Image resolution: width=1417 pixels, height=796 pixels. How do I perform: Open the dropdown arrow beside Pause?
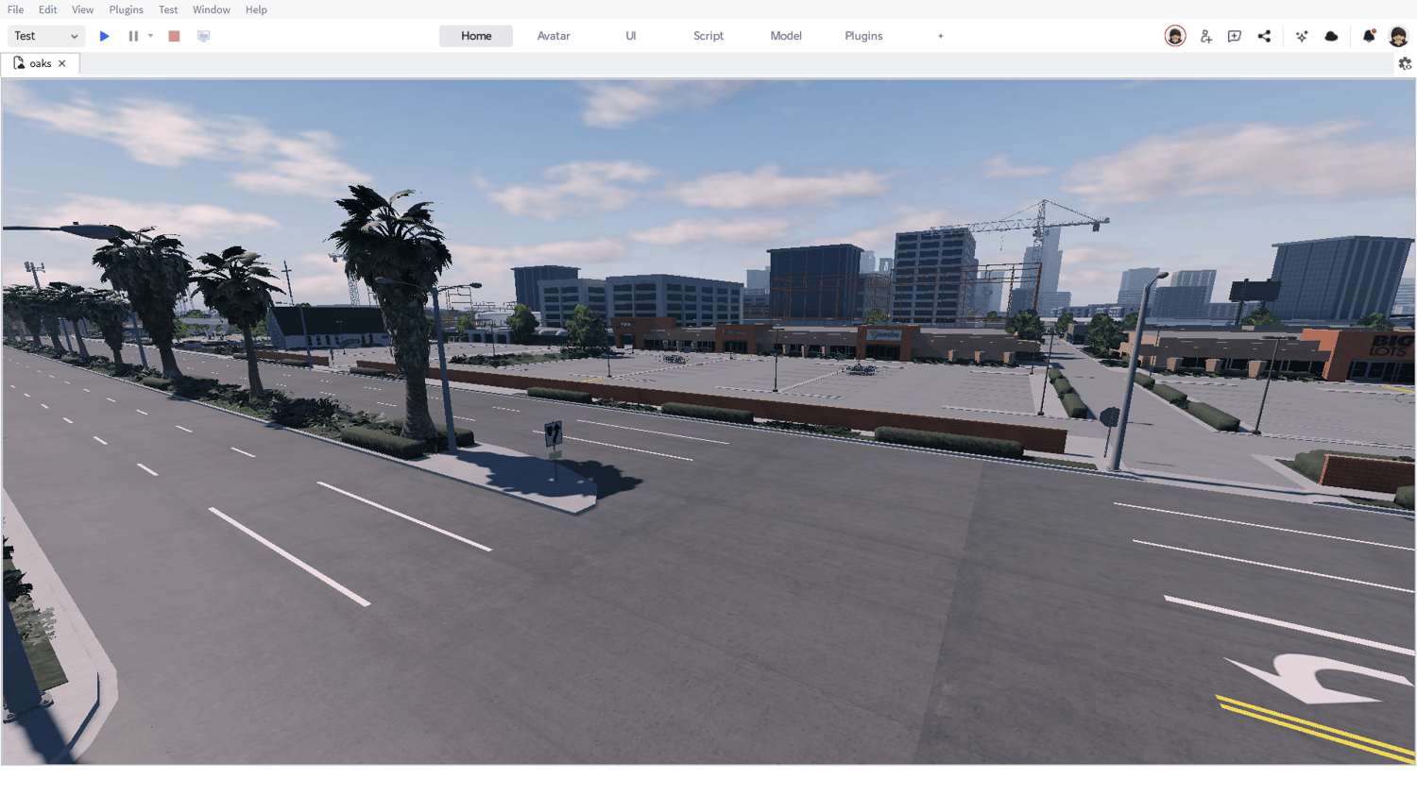150,36
